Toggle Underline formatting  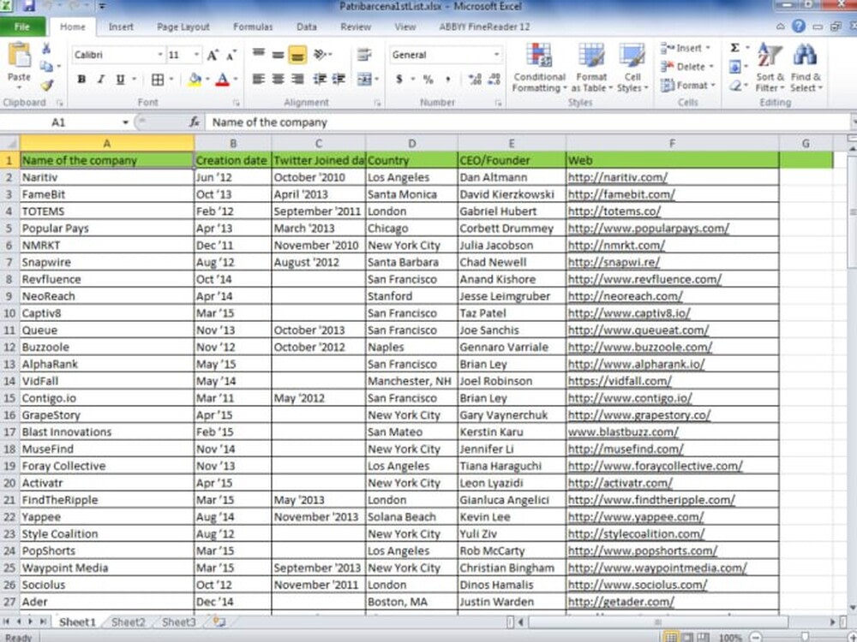coord(120,80)
